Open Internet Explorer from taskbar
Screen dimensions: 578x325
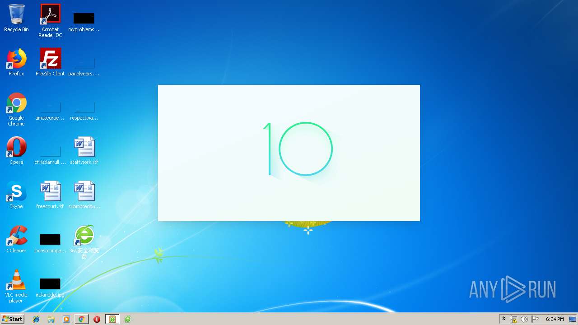pyautogui.click(x=36, y=319)
